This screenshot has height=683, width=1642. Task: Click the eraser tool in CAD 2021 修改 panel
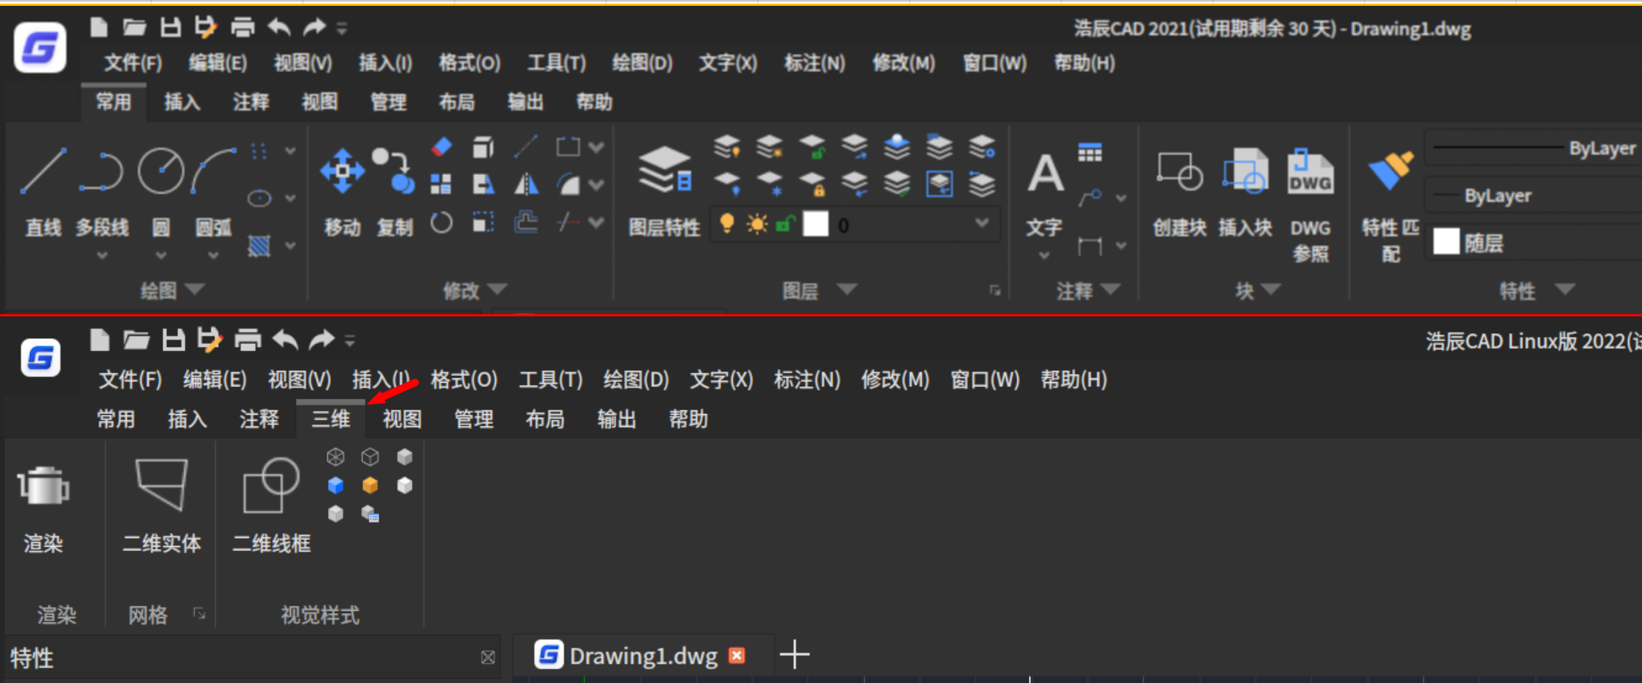pos(441,147)
